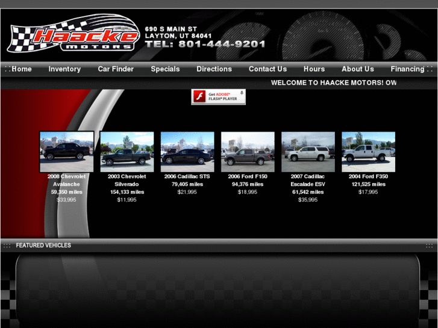This screenshot has width=438, height=328.
Task: Click the 2007 Cadillac Escalade ESV title
Action: 308,181
